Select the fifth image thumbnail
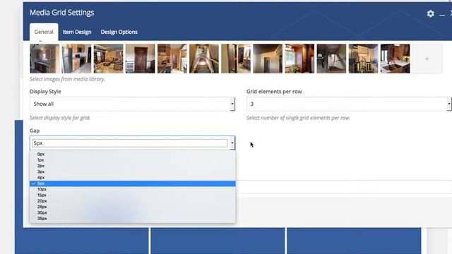Screen dimensions: 452x254 coord(172,59)
